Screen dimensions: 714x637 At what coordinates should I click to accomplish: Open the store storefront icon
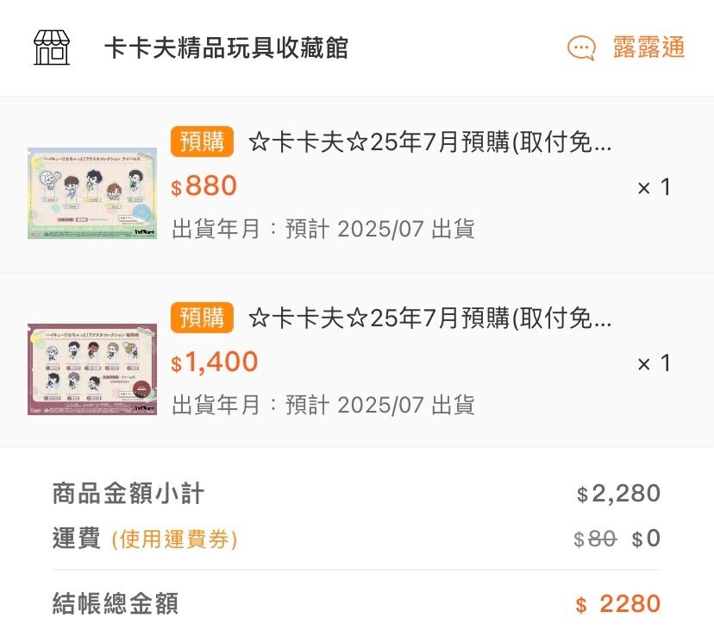(x=52, y=47)
